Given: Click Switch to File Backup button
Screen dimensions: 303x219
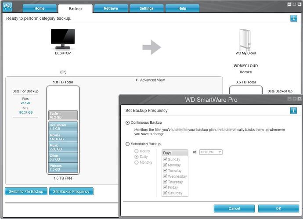Looking at the screenshot, I should [x=26, y=191].
